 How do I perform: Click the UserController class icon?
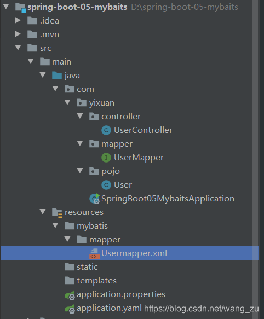coord(106,130)
